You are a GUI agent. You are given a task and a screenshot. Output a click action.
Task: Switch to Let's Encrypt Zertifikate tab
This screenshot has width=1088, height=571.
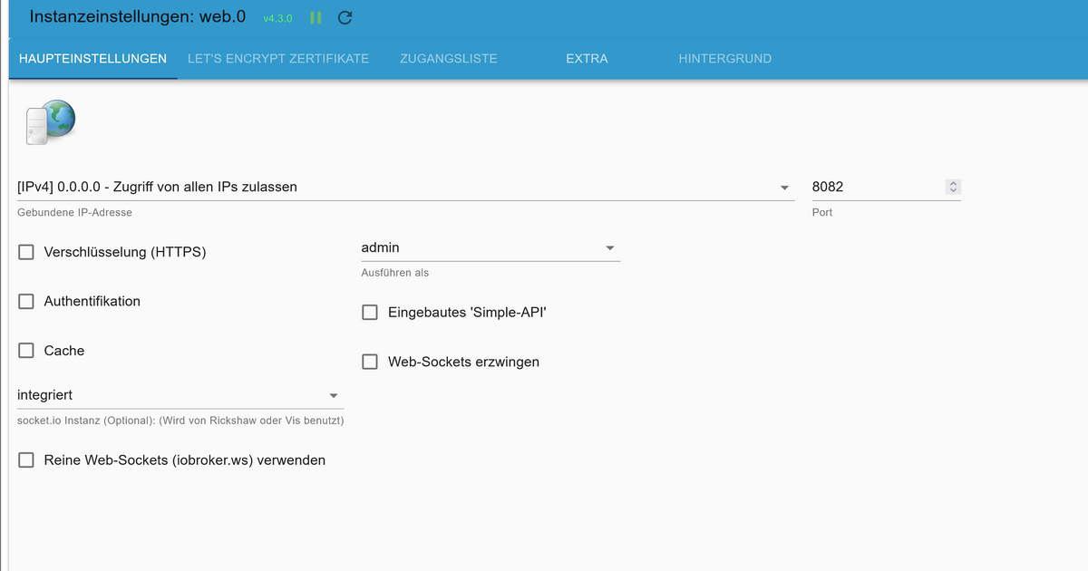point(278,59)
